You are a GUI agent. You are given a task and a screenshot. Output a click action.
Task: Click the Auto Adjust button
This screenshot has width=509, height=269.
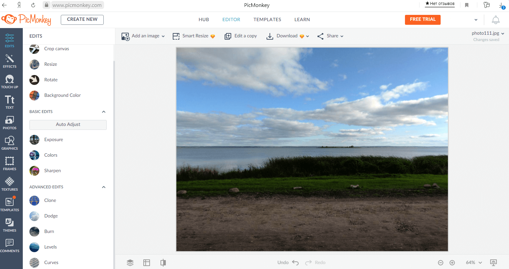tap(68, 125)
